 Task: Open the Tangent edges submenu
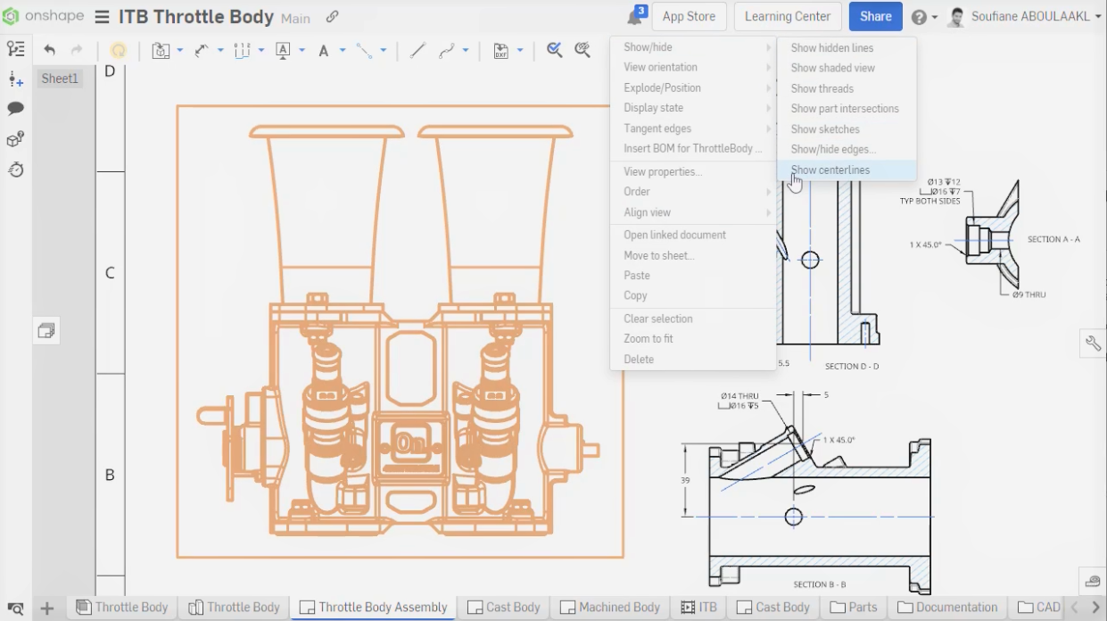point(693,128)
